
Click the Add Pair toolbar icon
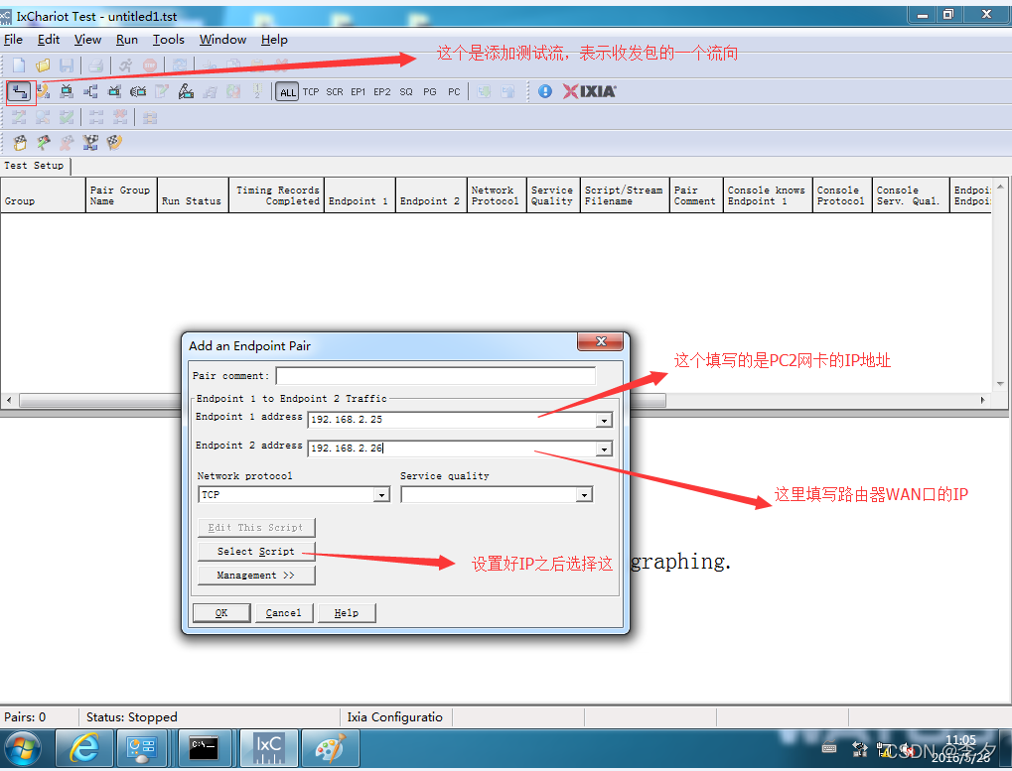click(x=19, y=91)
